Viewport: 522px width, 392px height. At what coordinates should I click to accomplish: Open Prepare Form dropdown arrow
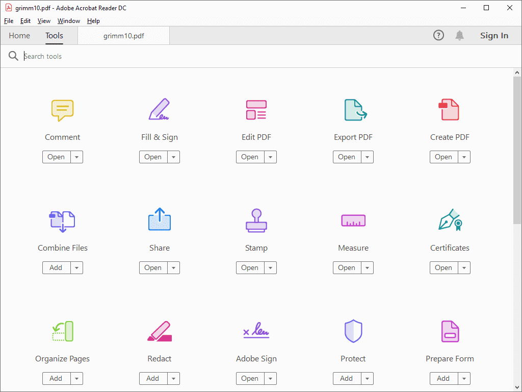coord(464,378)
